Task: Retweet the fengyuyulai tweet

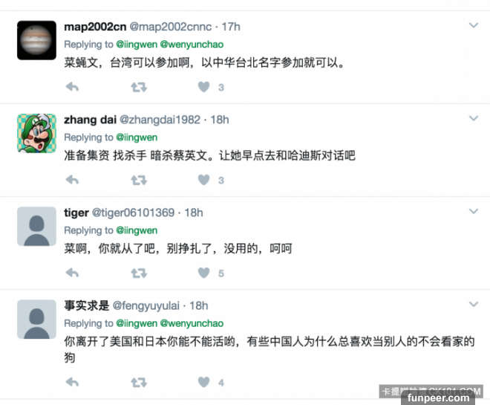Action: pos(139,382)
